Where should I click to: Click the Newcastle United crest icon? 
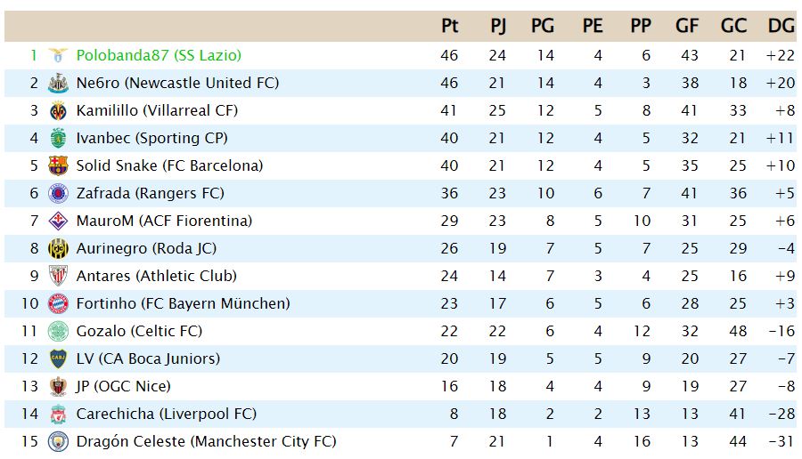58,83
